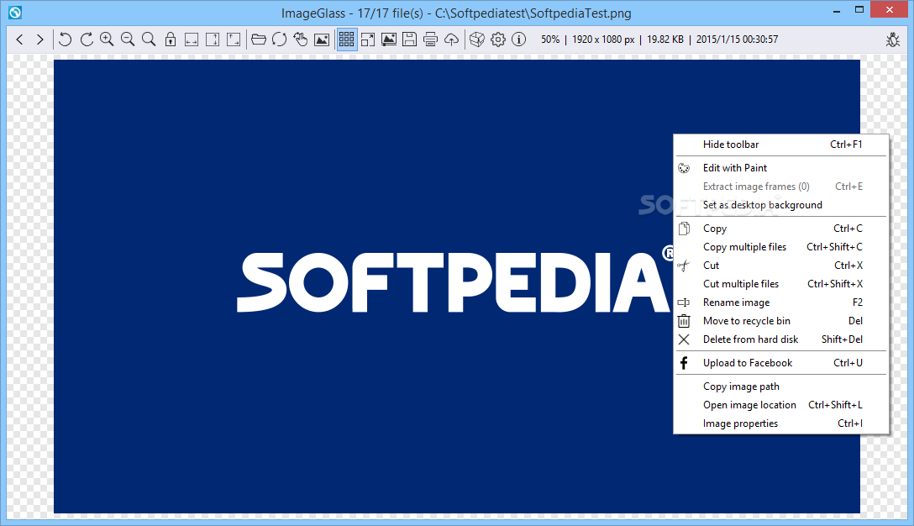The height and width of the screenshot is (526, 914).
Task: Start slideshow with the picture-monitor icon
Action: [389, 39]
